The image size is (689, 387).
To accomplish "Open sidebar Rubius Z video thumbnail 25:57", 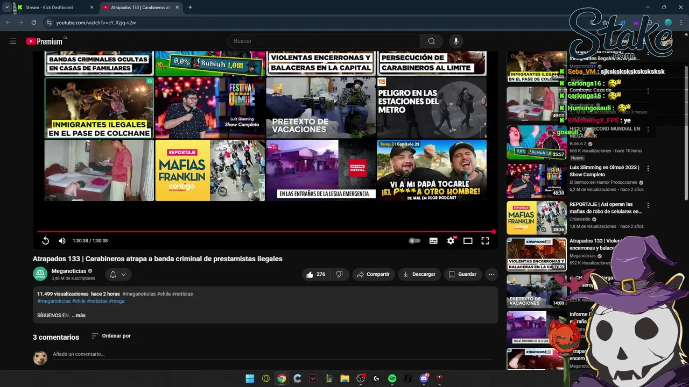I will tap(537, 142).
